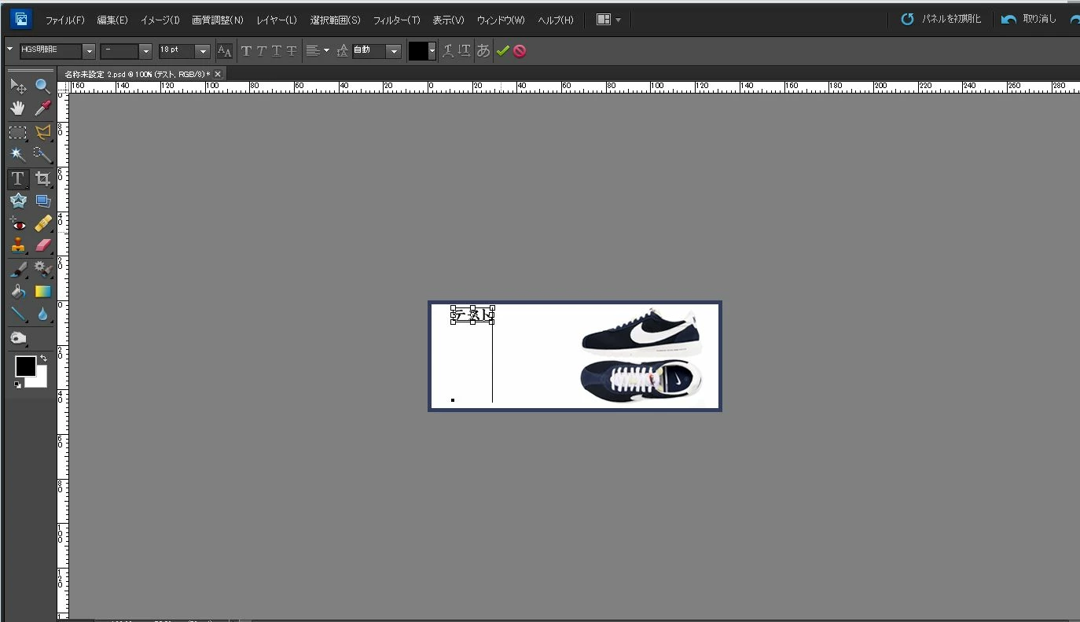Open the document arrangement layout dropdown
Image resolution: width=1080 pixels, height=622 pixels.
click(608, 20)
